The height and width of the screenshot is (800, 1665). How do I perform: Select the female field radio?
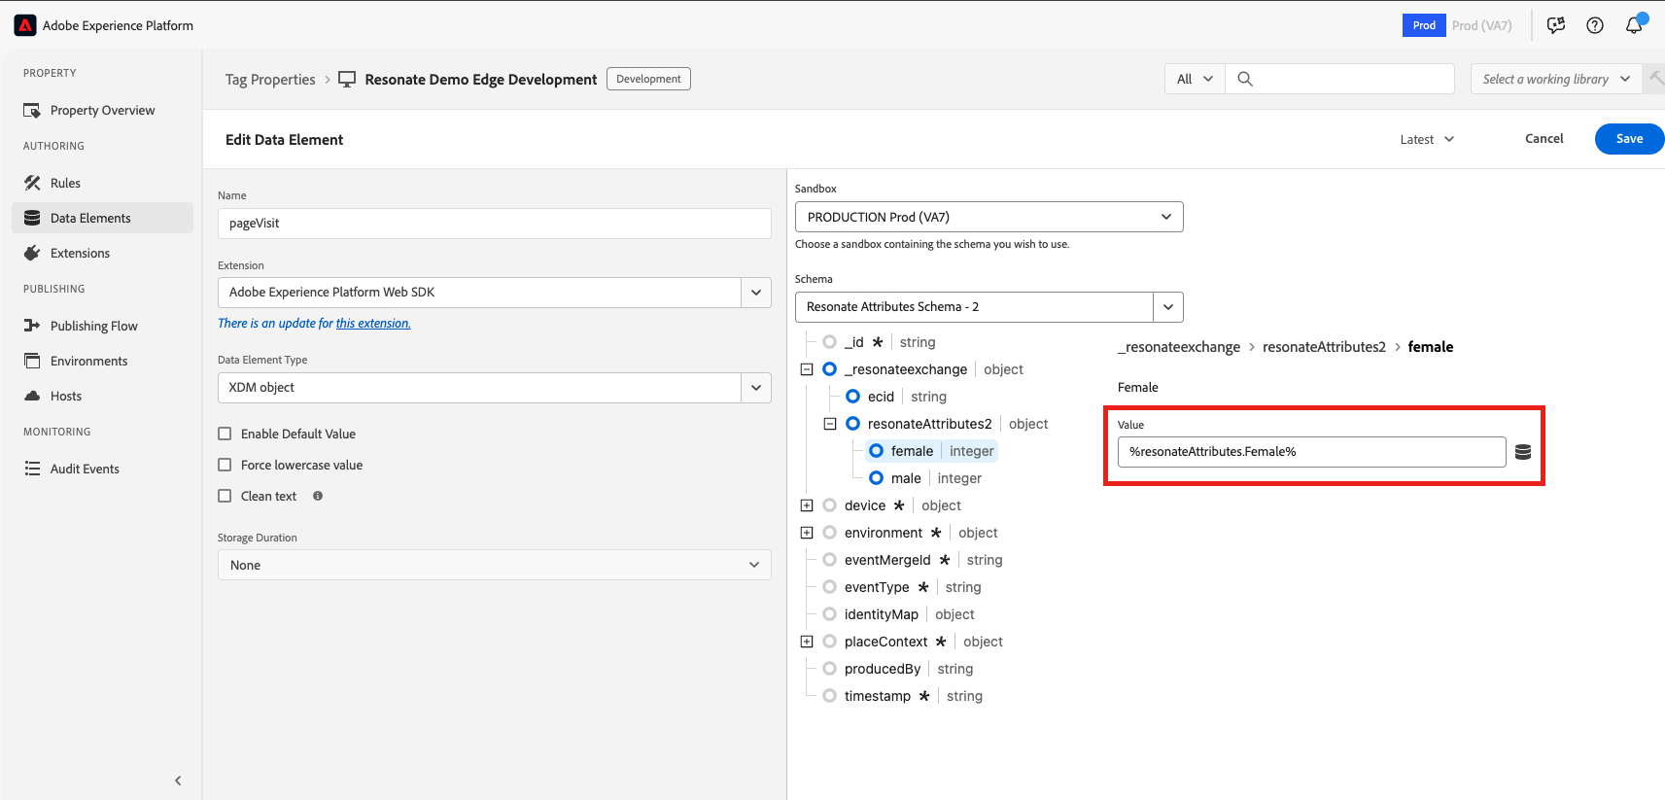click(x=876, y=451)
